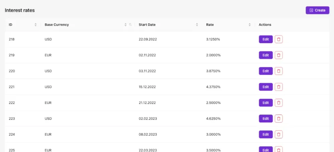Sort table by ID column
Image resolution: width=334 pixels, height=152 pixels.
(x=35, y=25)
